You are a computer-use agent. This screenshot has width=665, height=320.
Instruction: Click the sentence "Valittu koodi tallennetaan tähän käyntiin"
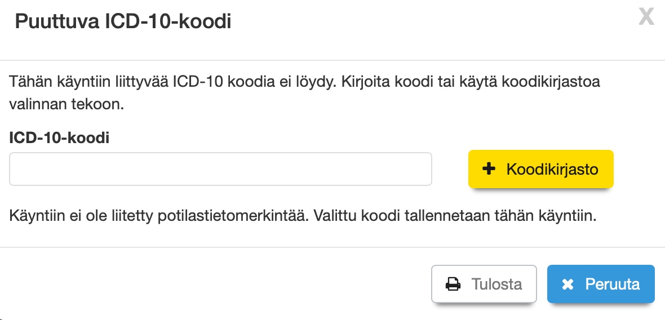(454, 216)
